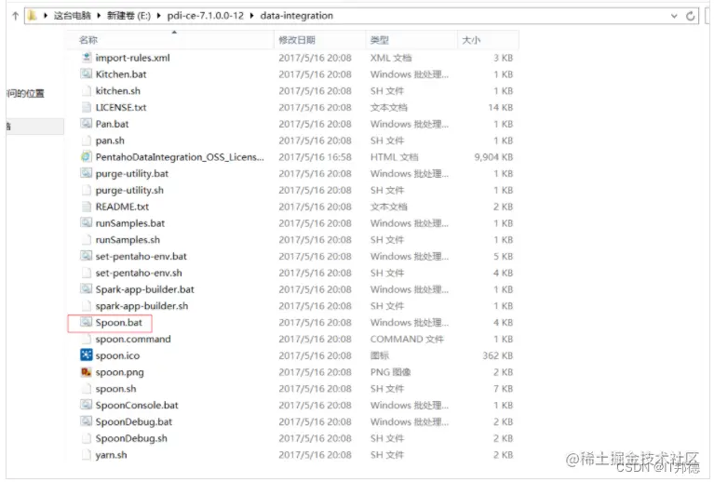
Task: Click the Pan.bat batch file icon
Action: coord(86,124)
